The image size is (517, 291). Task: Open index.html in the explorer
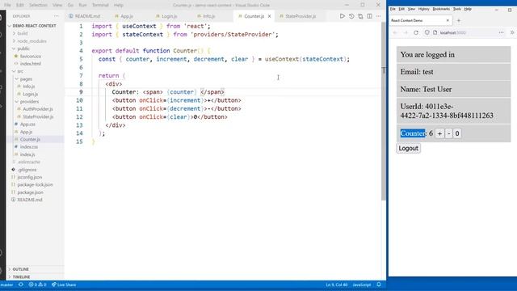[x=31, y=64]
